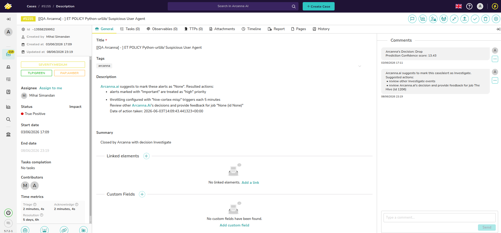Open case gear settings icon

496,19
